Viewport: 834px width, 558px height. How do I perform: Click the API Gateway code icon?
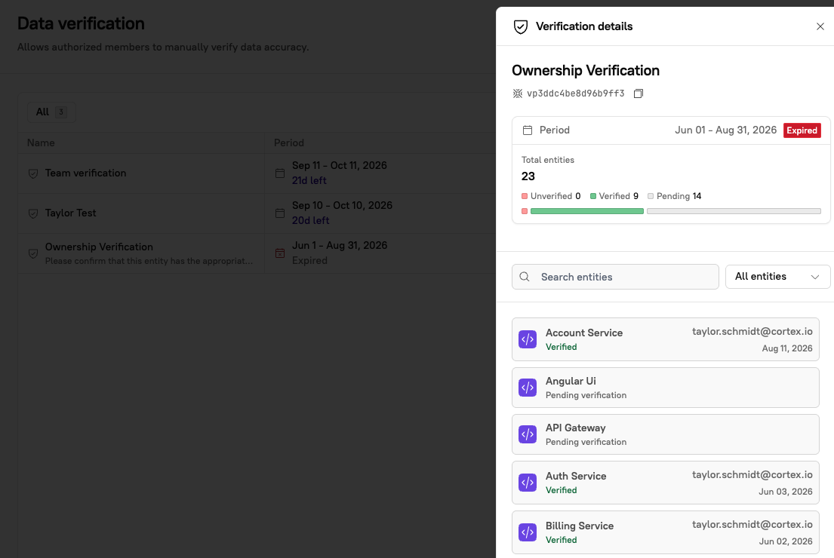pos(528,434)
